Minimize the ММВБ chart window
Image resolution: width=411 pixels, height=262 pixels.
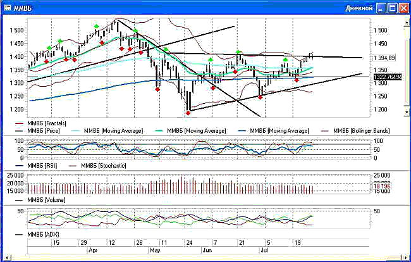point(381,8)
